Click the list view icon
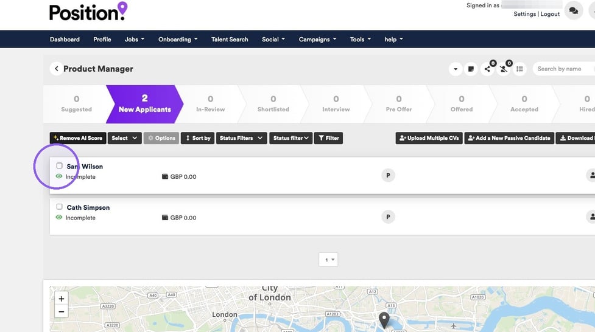Screen dimensions: 595x332 point(520,69)
